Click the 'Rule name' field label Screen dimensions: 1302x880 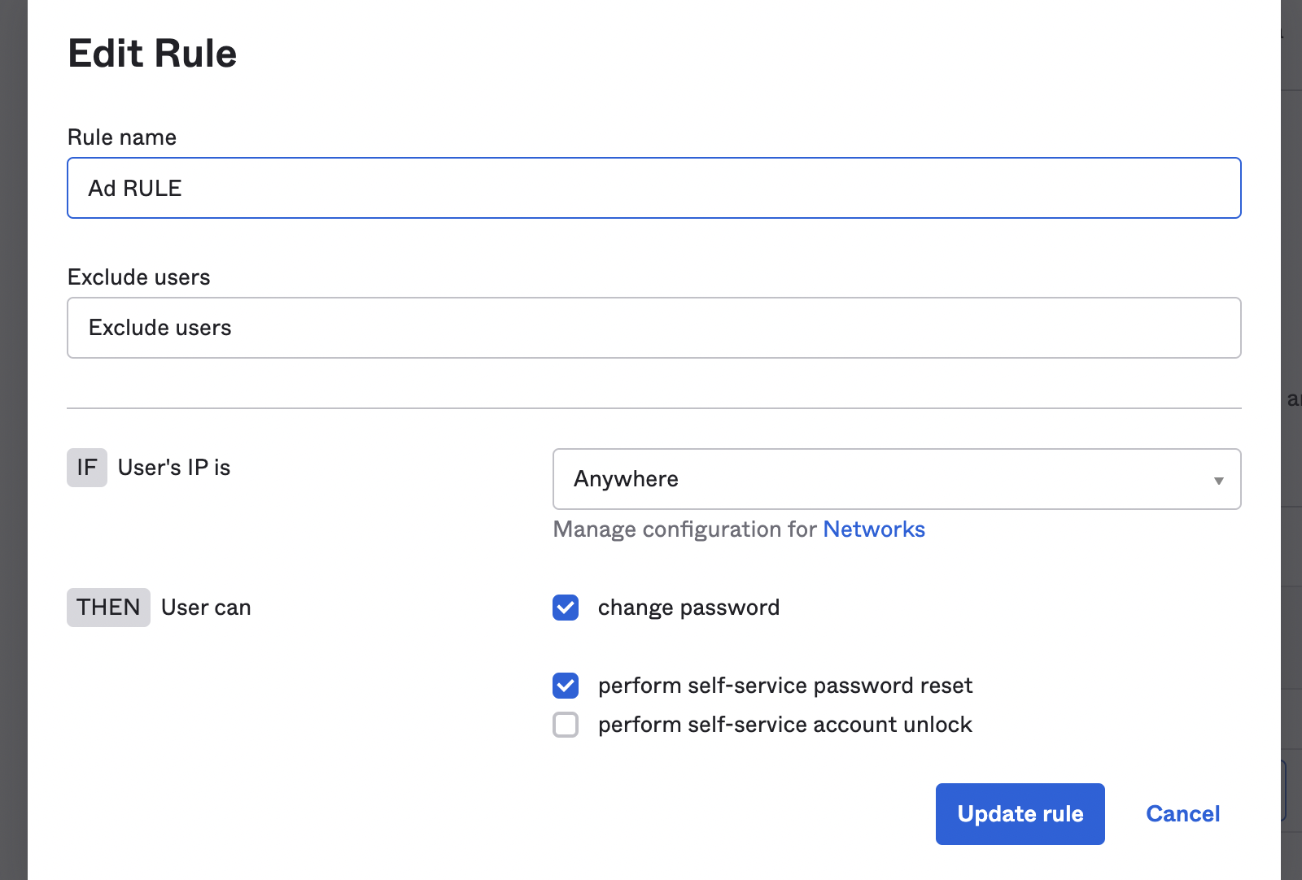point(122,137)
